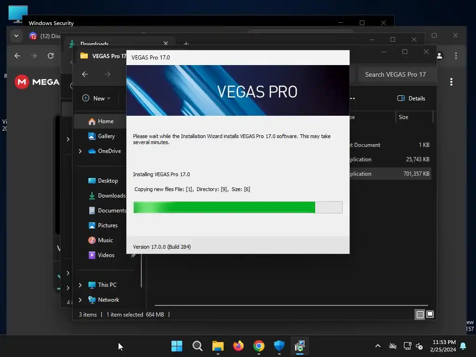Image resolution: width=476 pixels, height=357 pixels.
Task: Go forward in VEGAS Pro 17 folder
Action: click(x=107, y=74)
